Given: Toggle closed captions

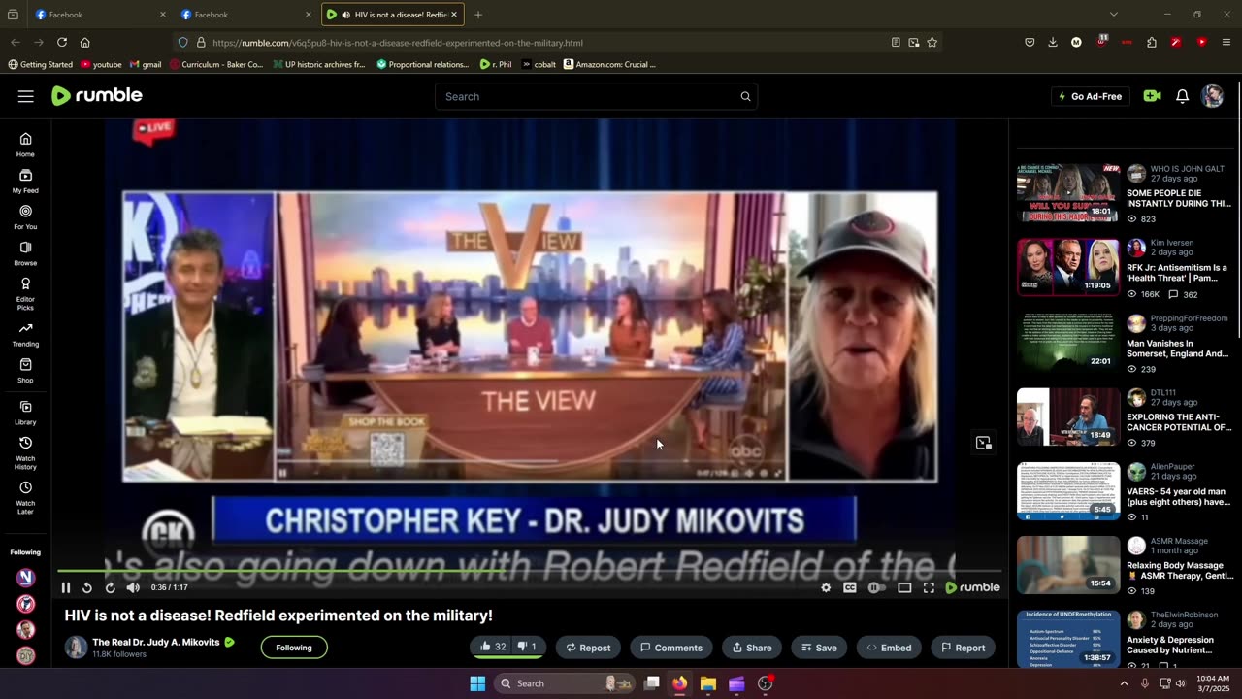Looking at the screenshot, I should click(850, 587).
